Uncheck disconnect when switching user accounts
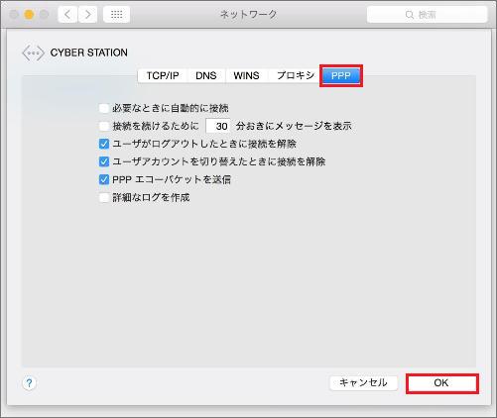Image resolution: width=497 pixels, height=418 pixels. (x=104, y=161)
